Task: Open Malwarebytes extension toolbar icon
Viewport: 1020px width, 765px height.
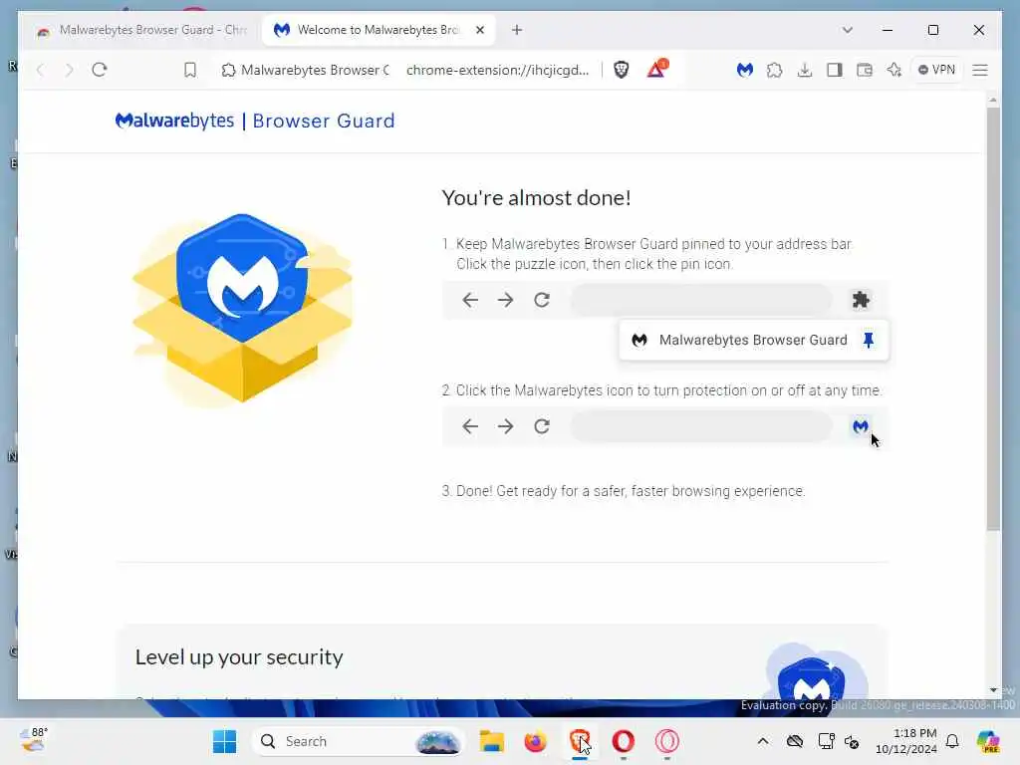Action: click(745, 70)
